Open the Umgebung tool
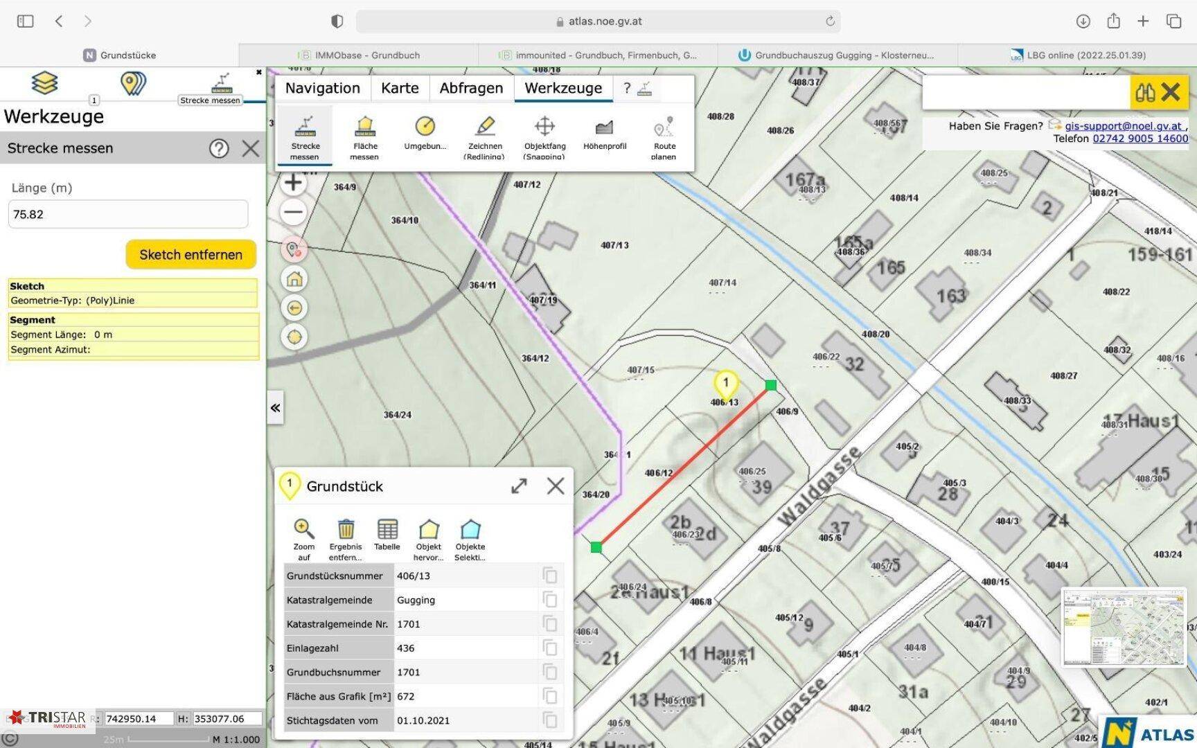This screenshot has width=1197, height=748. pos(425,132)
